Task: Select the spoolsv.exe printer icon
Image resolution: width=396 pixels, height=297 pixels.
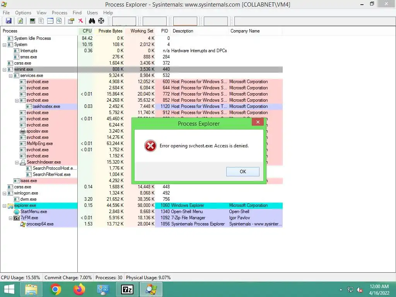Action: point(23,131)
